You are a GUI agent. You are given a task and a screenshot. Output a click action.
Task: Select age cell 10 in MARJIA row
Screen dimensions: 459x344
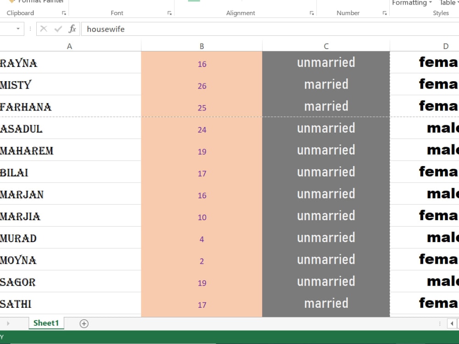pos(202,216)
